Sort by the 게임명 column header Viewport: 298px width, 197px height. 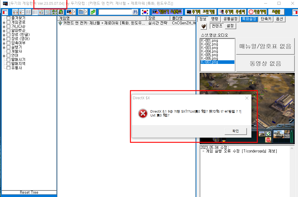[102, 18]
